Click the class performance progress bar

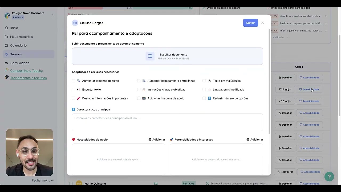point(130,8)
